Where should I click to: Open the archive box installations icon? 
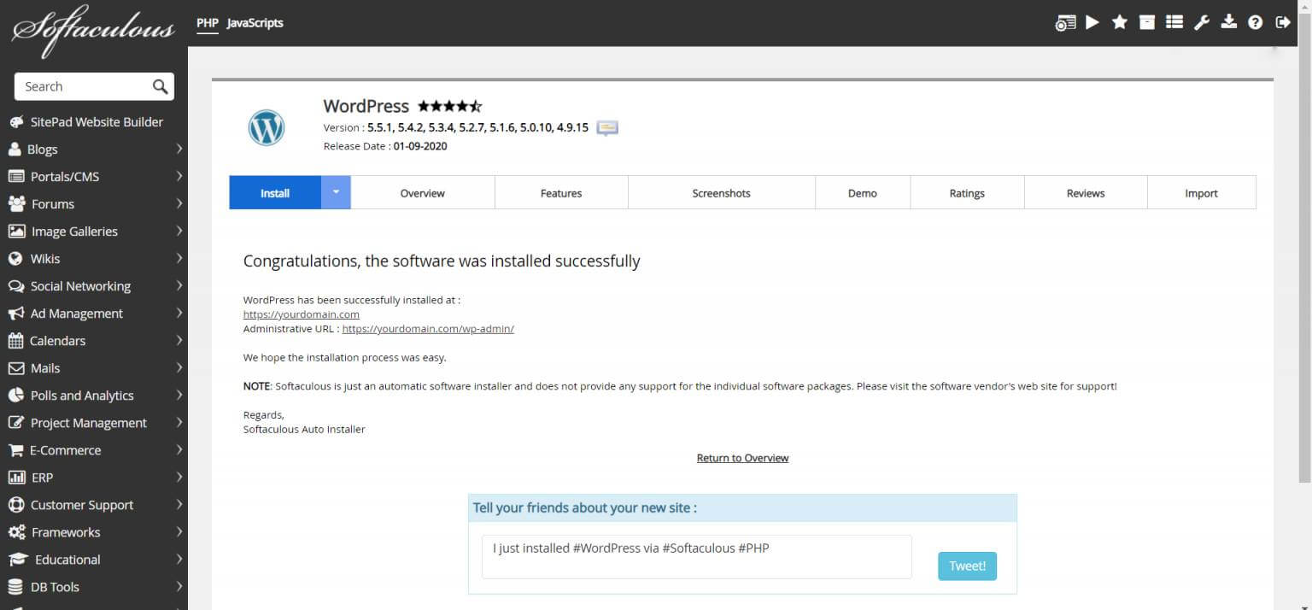point(1147,23)
